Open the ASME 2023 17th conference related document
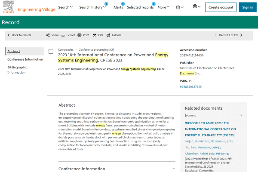 click(210, 129)
